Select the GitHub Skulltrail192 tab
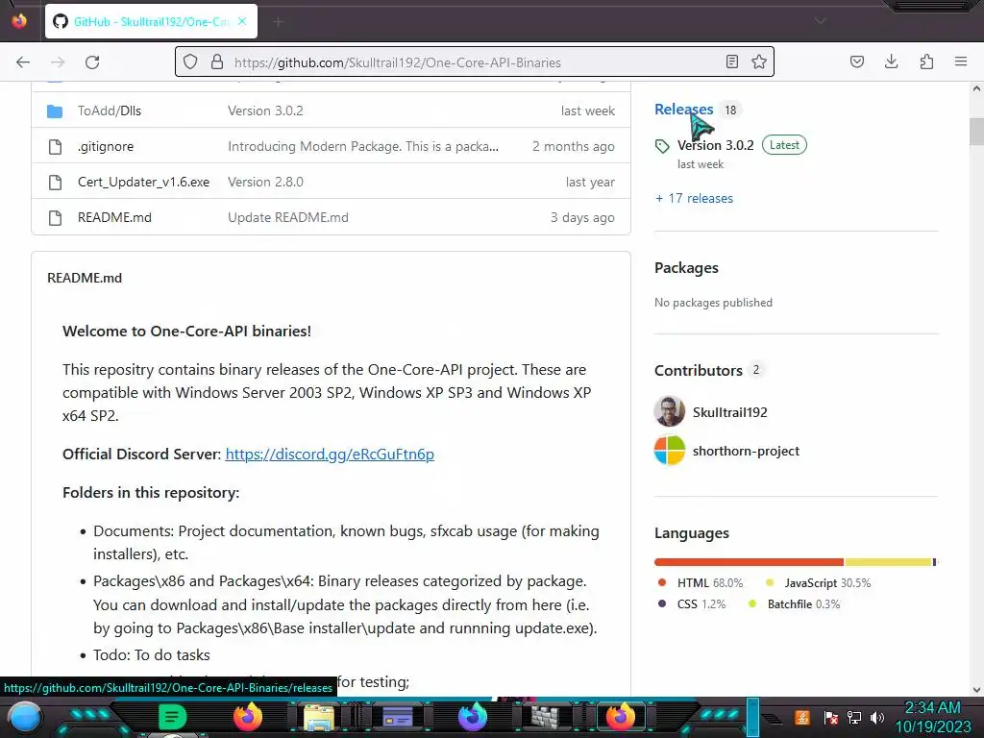The height and width of the screenshot is (738, 984). pyautogui.click(x=151, y=21)
